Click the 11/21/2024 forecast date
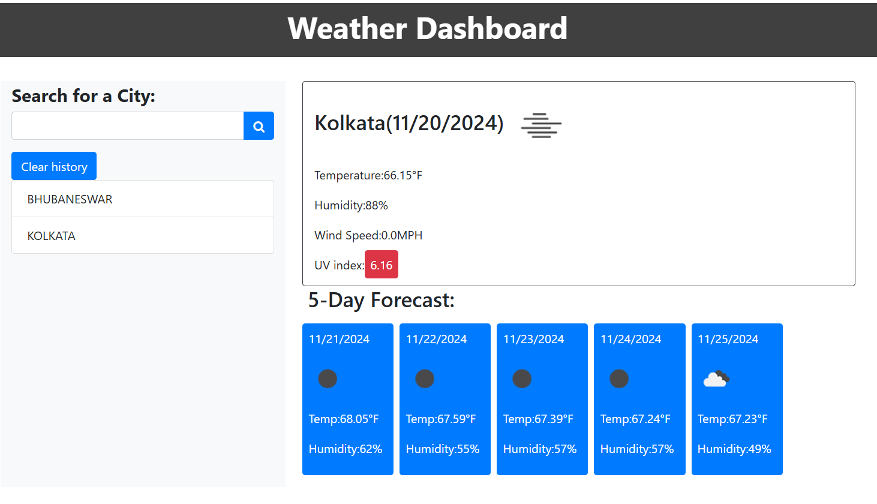This screenshot has width=877, height=504. (339, 339)
